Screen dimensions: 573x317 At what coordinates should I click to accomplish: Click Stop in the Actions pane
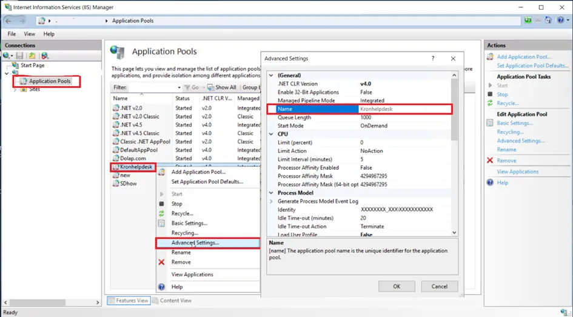(x=502, y=94)
